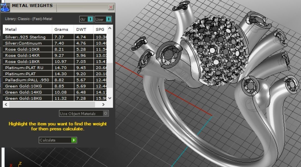The height and width of the screenshot is (167, 301).
Task: Toggle Use Object Materials option
Action: click(x=84, y=114)
